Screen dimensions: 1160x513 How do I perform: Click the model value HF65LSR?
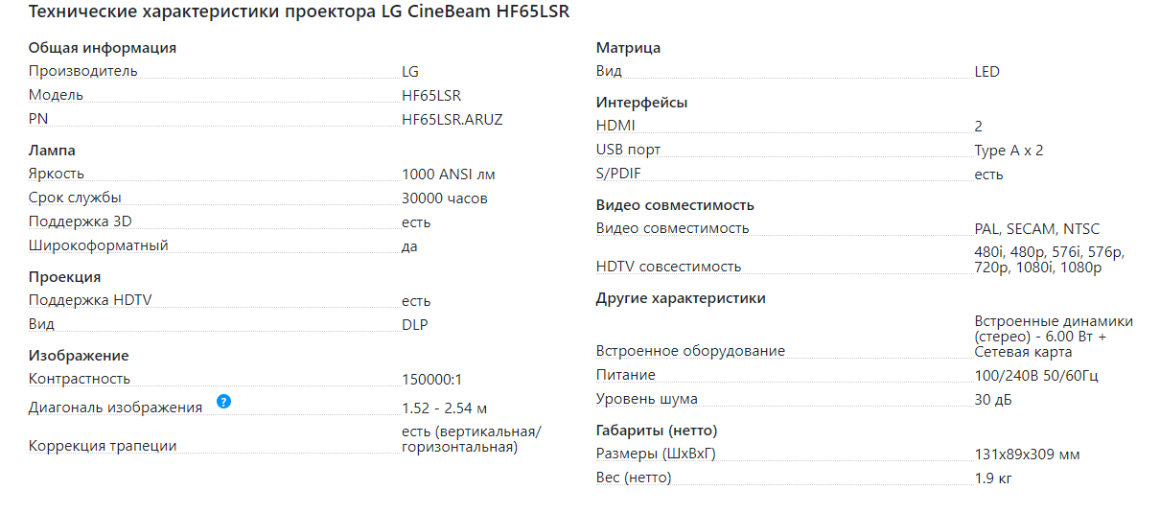431,95
